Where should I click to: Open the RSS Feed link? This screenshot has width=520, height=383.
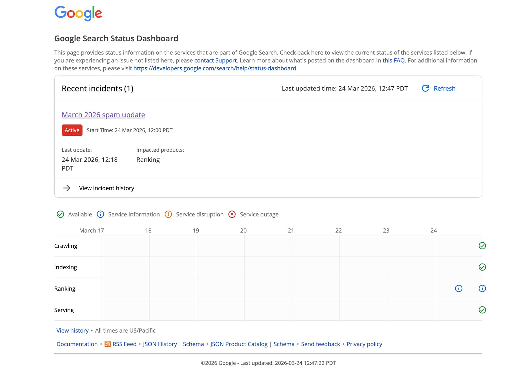(124, 344)
